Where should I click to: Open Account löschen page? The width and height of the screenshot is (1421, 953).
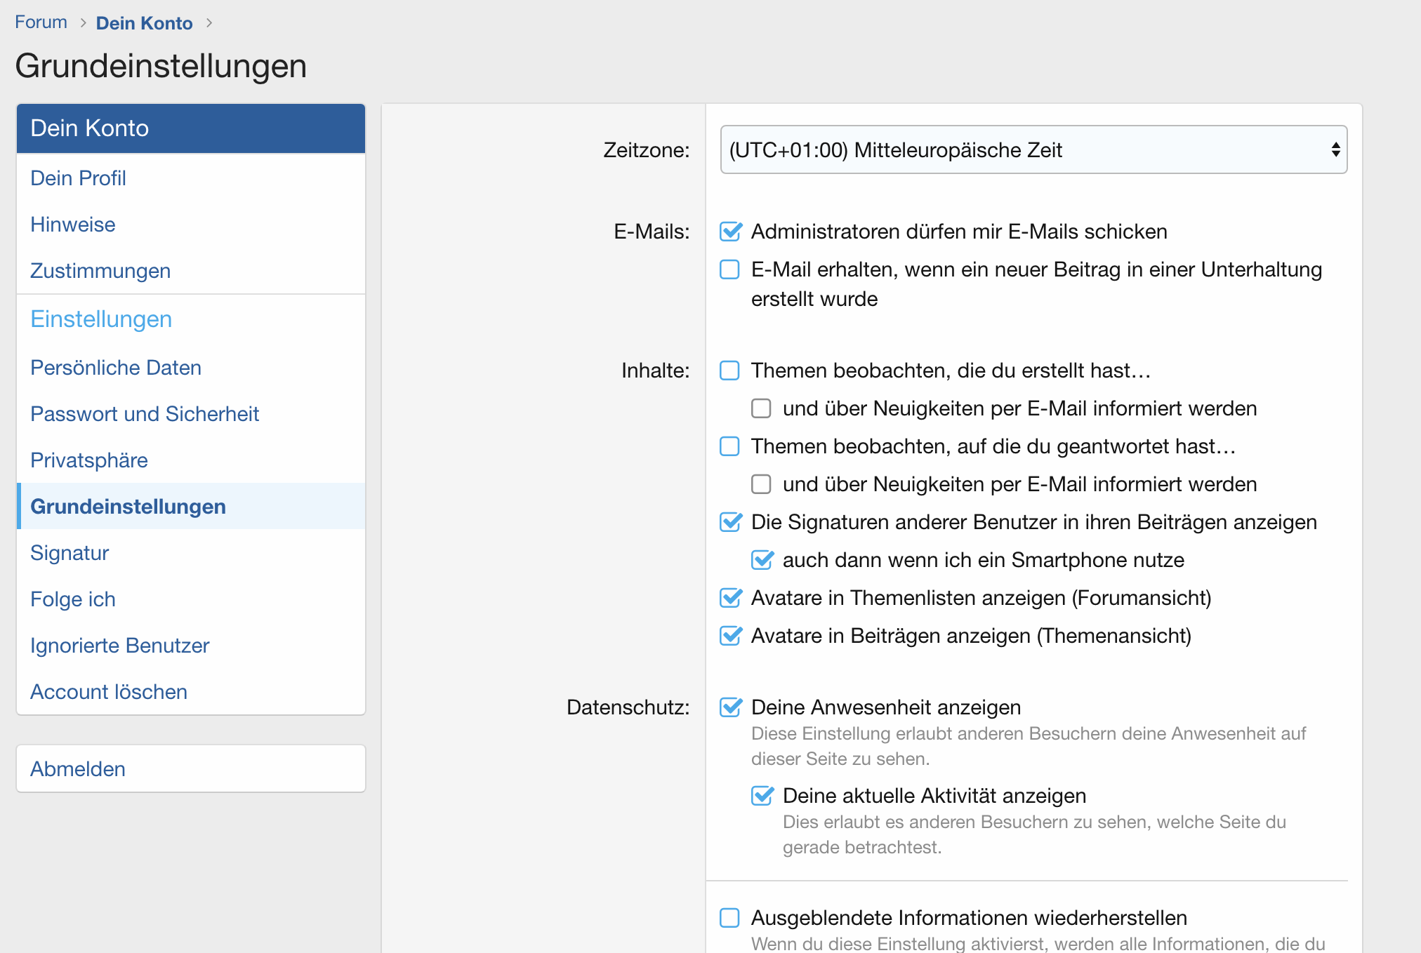pos(109,692)
